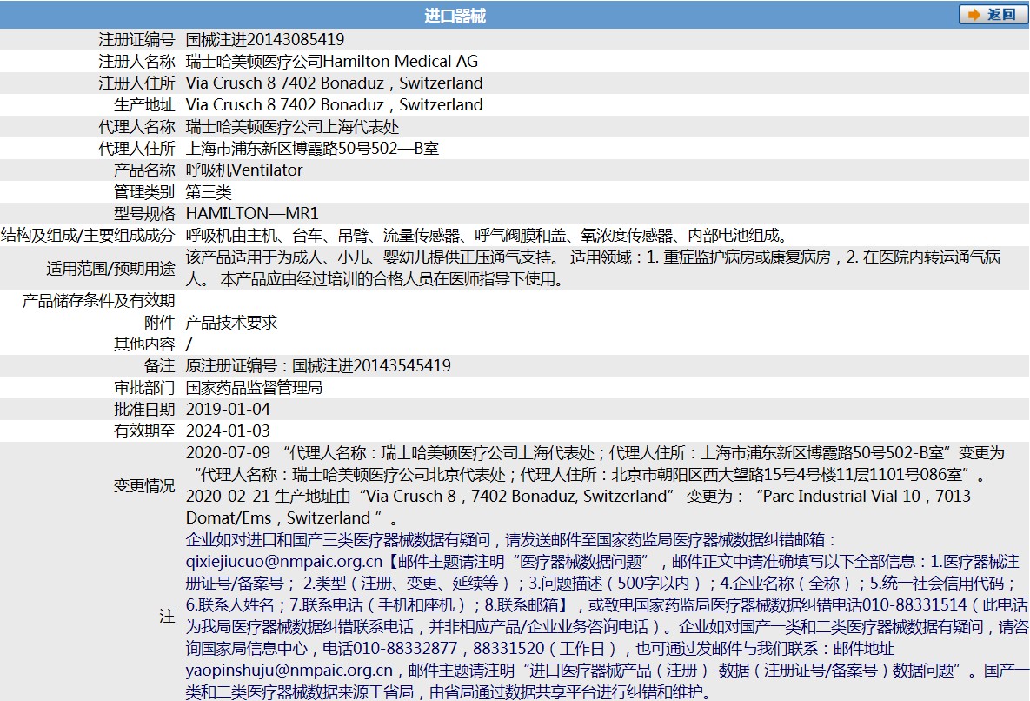Click the 适用范围/预期用途 label
This screenshot has width=1030, height=701.
click(x=110, y=268)
